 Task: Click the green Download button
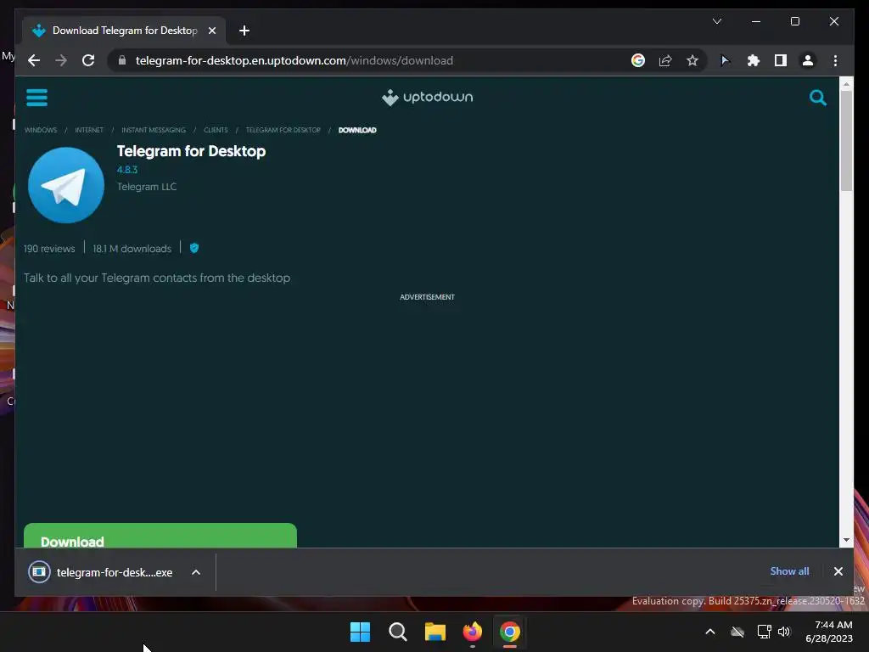160,536
